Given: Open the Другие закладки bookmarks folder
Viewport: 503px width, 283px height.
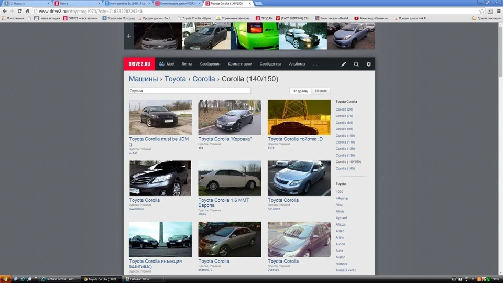Looking at the screenshot, I should click(x=486, y=18).
